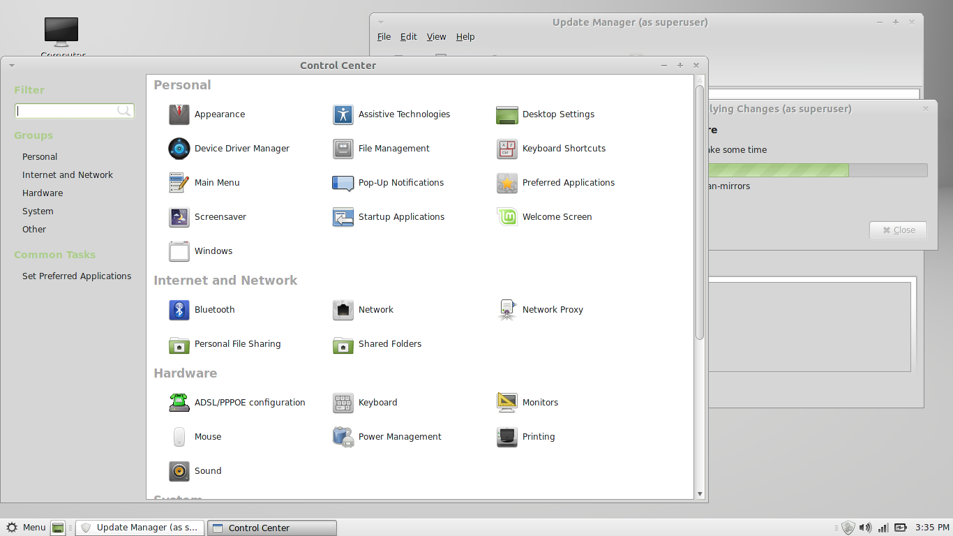Open Help menu in Update Manager
953x536 pixels.
coord(465,37)
